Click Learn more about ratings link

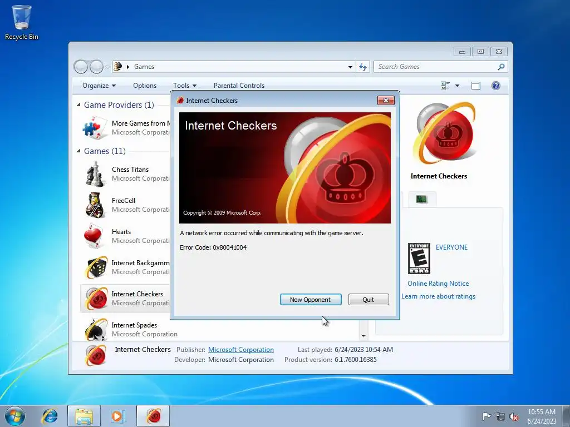pyautogui.click(x=438, y=296)
